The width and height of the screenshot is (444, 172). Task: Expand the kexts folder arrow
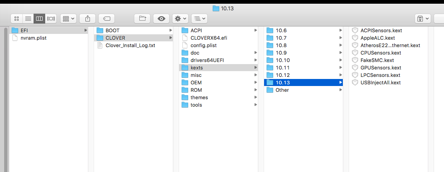point(256,67)
